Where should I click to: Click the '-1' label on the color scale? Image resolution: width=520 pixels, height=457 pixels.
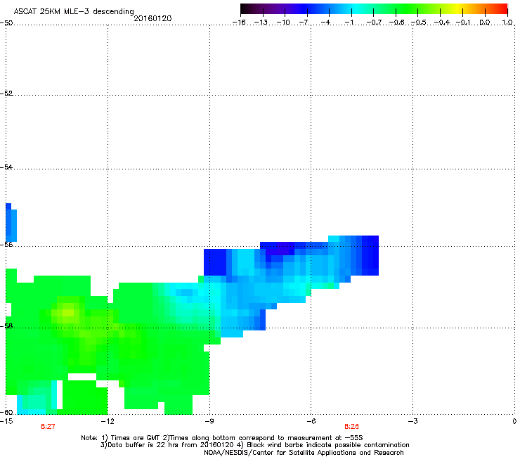pos(349,22)
